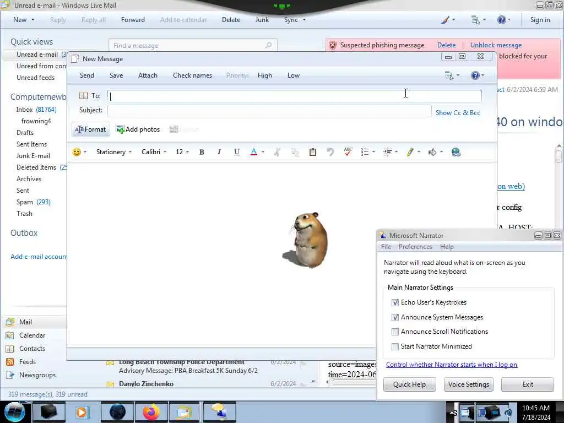Open Windows Live Mail taskbar icon
Viewport: 564px width, 423px height.
(185, 412)
